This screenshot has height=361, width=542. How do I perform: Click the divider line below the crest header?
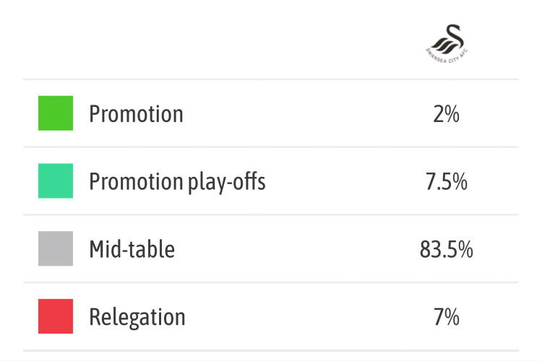click(271, 79)
